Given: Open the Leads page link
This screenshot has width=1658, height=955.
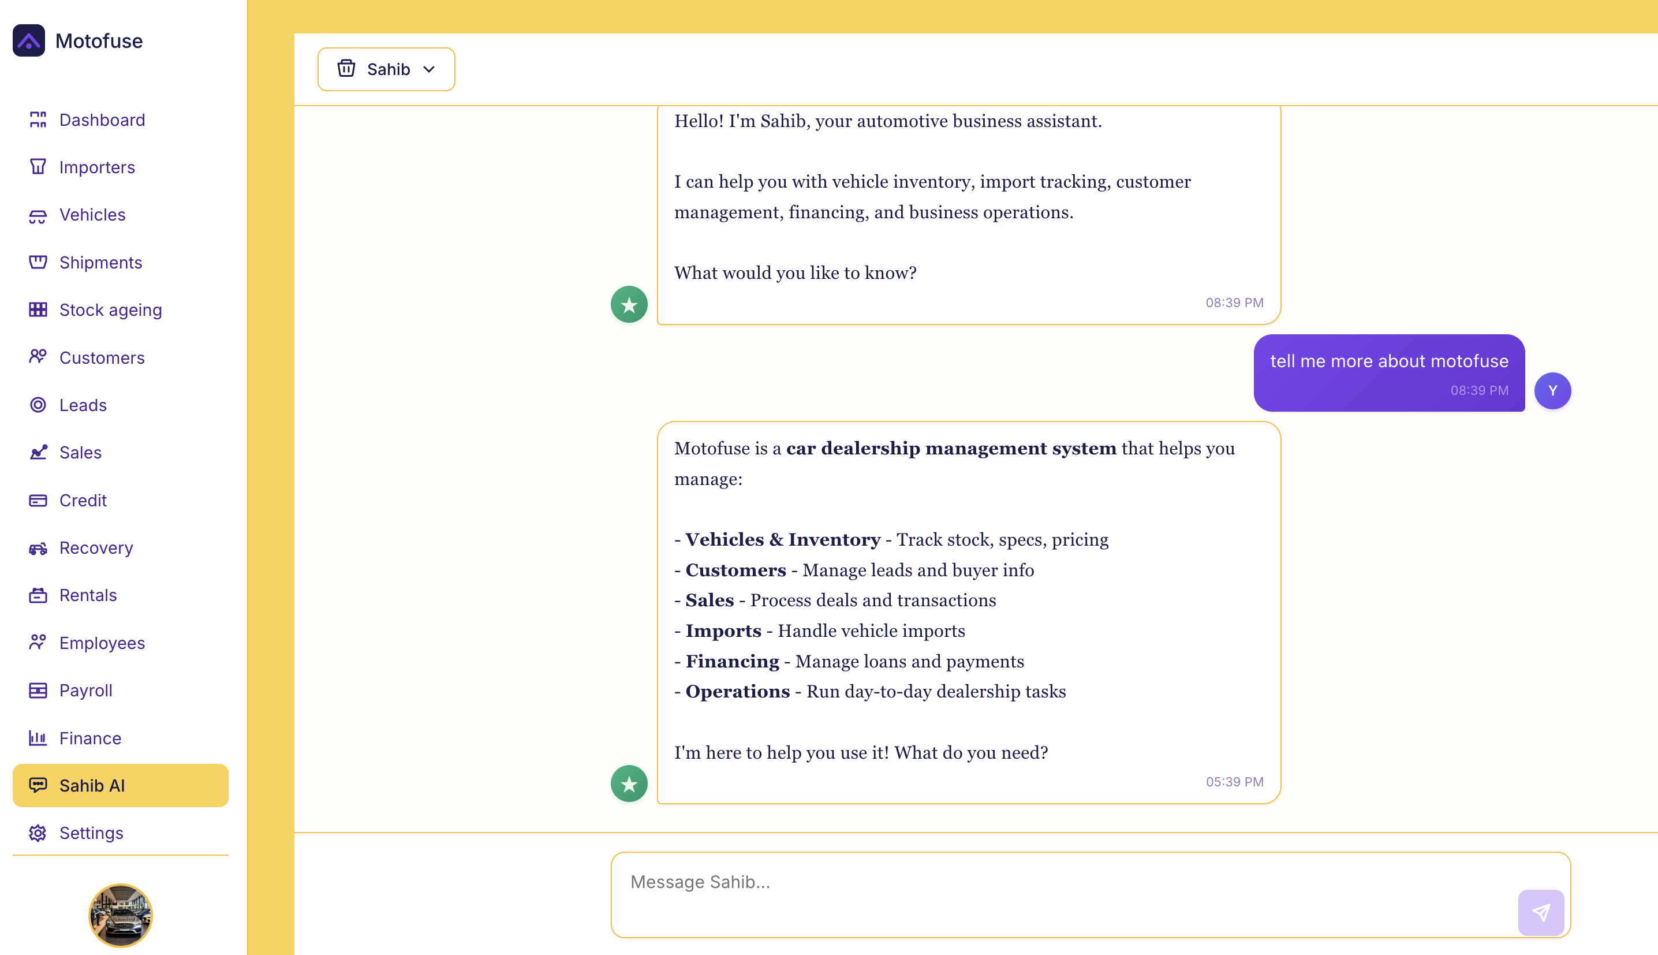Looking at the screenshot, I should pyautogui.click(x=121, y=405).
